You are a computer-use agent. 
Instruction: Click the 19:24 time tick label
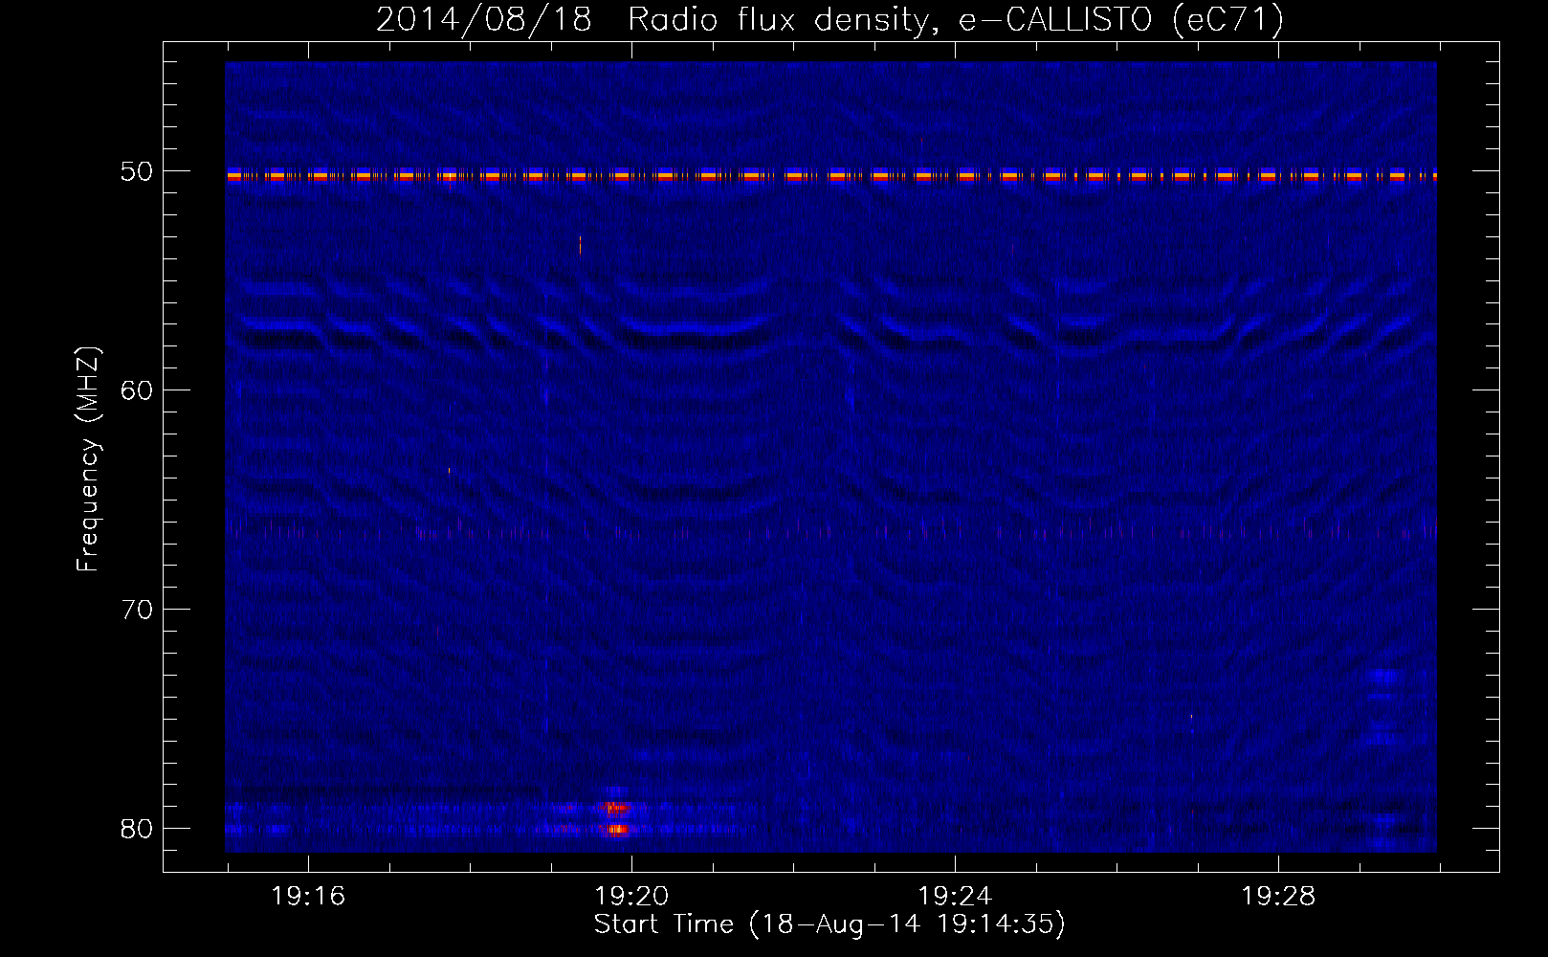(955, 897)
